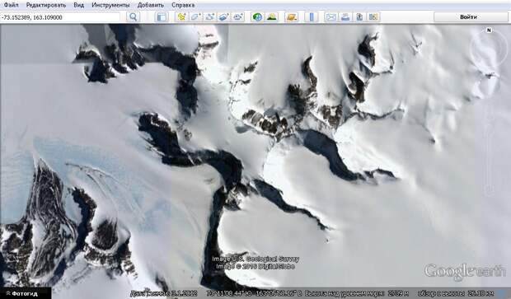Toggle sunlight across the landscape
This screenshot has width=511, height=299.
click(x=271, y=17)
